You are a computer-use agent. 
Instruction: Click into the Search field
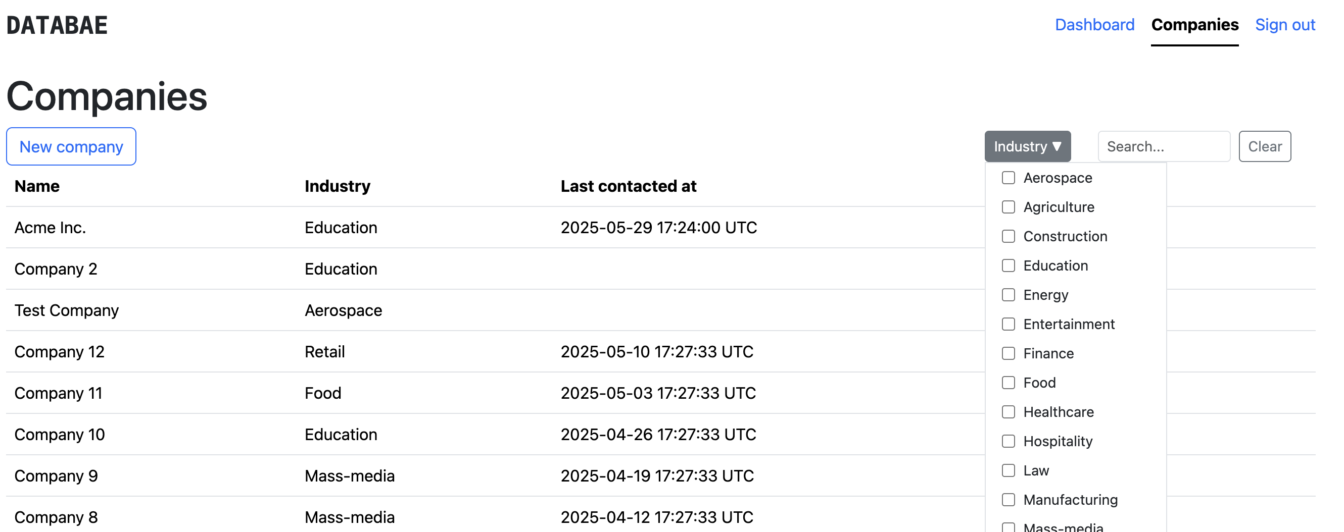coord(1164,146)
